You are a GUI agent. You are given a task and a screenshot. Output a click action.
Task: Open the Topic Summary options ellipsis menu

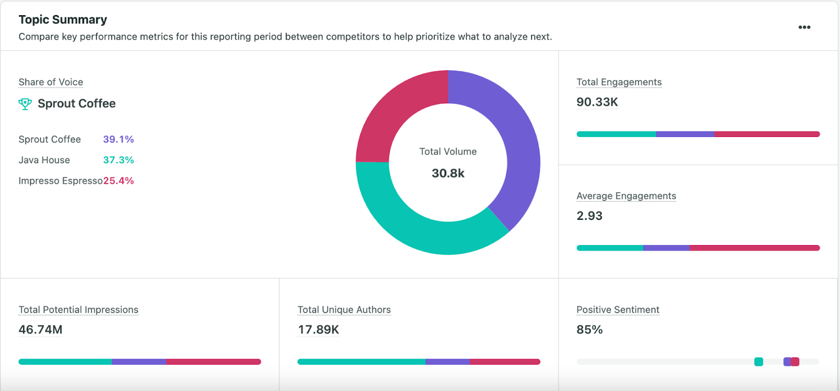(804, 27)
